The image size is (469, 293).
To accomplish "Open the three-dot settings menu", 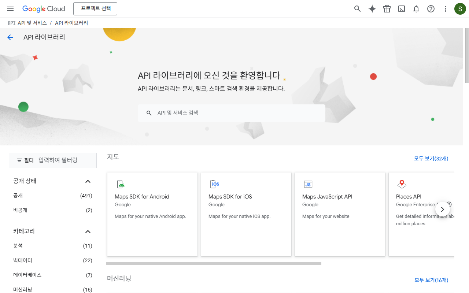I will (446, 9).
